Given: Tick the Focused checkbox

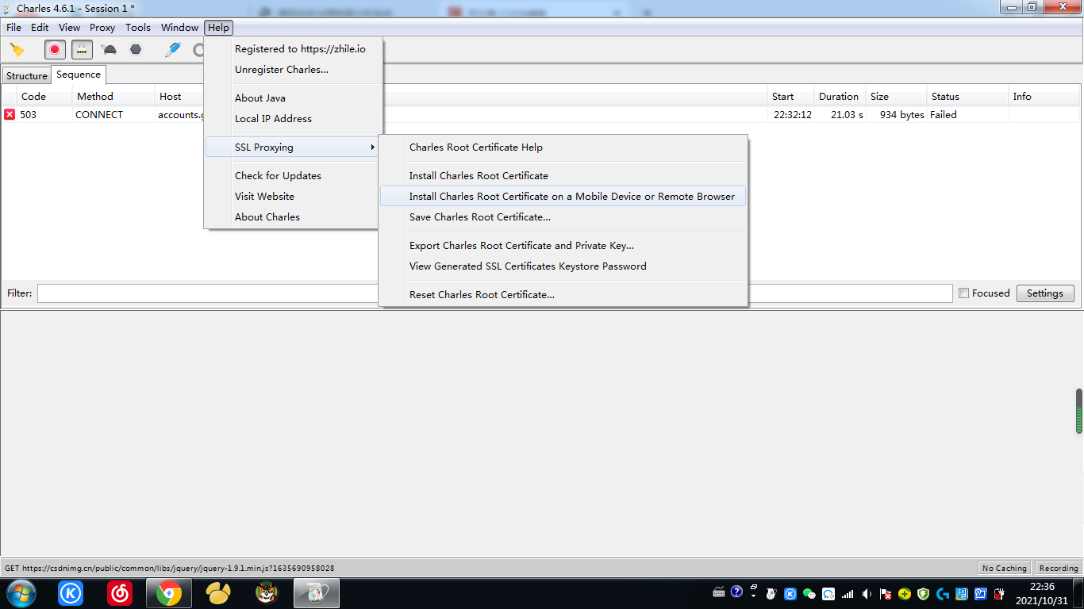Looking at the screenshot, I should [963, 293].
